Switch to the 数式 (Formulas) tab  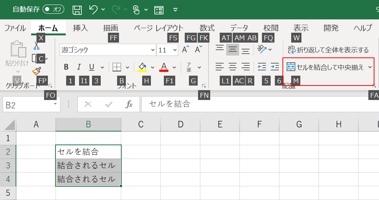(207, 28)
